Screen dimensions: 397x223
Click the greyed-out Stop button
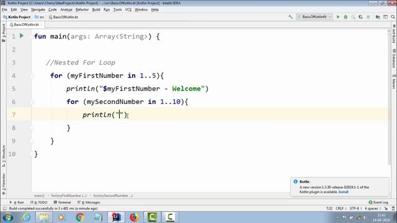[368, 17]
